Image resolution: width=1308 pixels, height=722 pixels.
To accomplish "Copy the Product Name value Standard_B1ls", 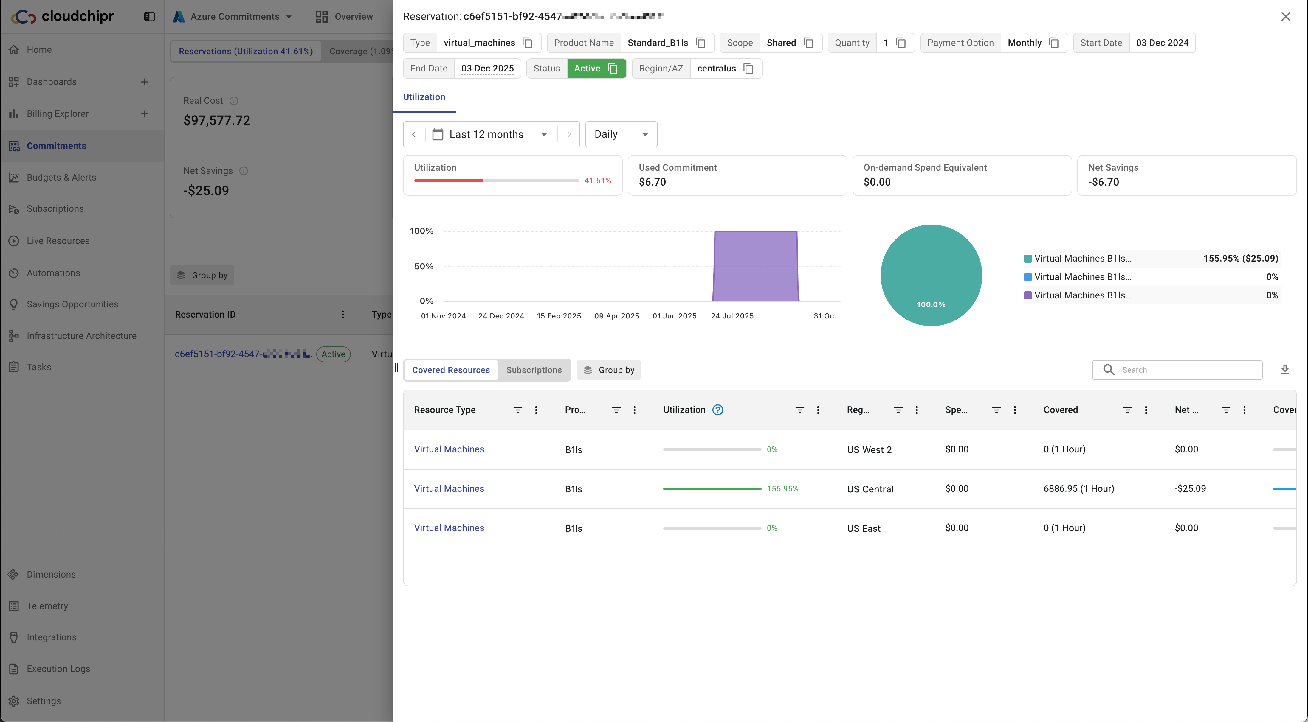I will coord(701,43).
